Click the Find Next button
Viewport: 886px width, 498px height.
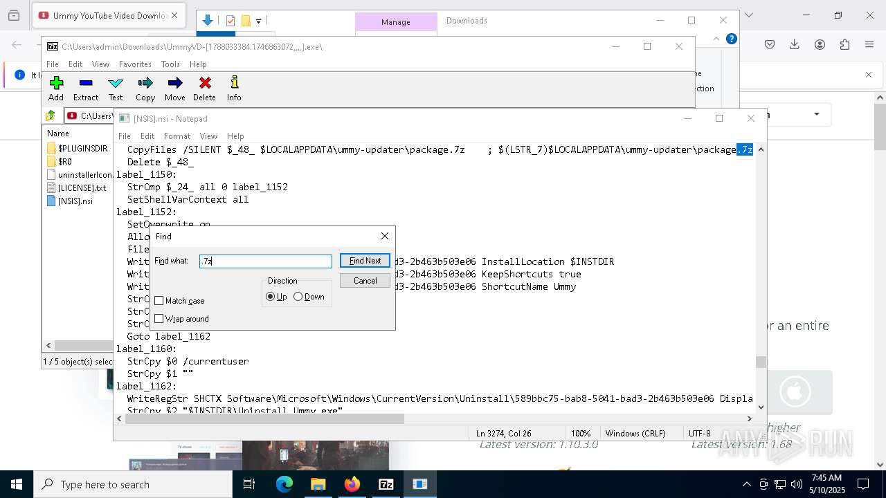[365, 261]
